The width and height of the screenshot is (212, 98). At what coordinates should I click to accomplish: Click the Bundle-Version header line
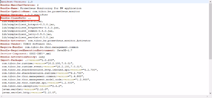24,15
